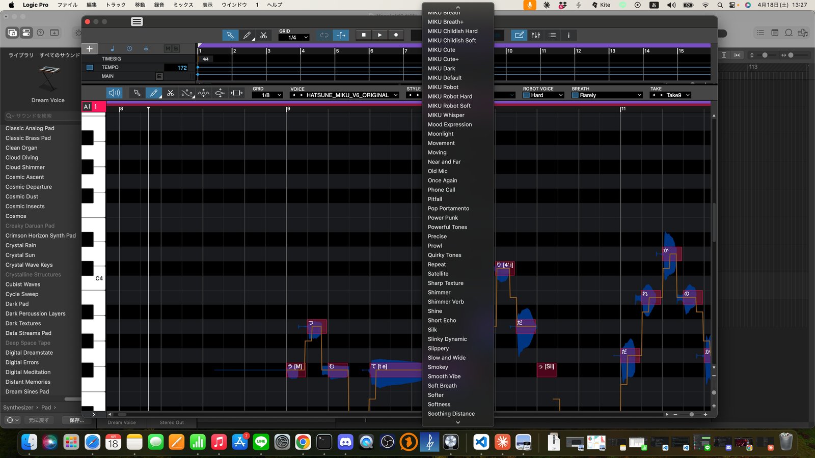Image resolution: width=815 pixels, height=458 pixels.
Task: Click the 保存 button in library
Action: [76, 420]
